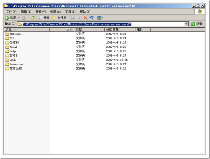Open the 帮助(H) menu
Screen dimensions: 210x159
click(85, 12)
